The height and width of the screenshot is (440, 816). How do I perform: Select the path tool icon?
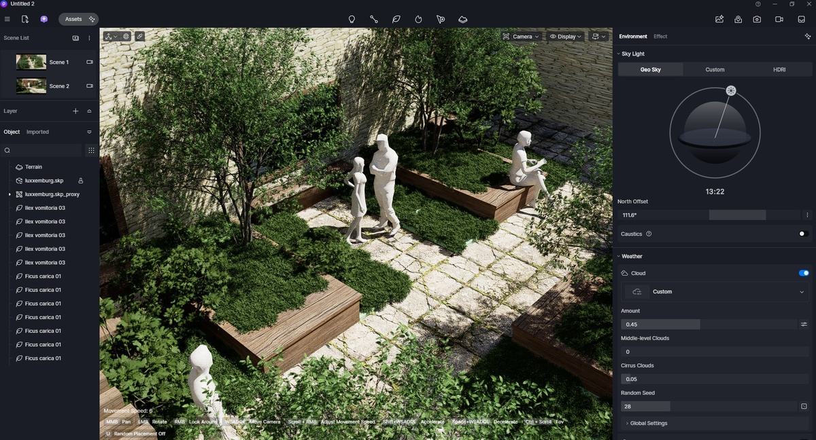374,19
